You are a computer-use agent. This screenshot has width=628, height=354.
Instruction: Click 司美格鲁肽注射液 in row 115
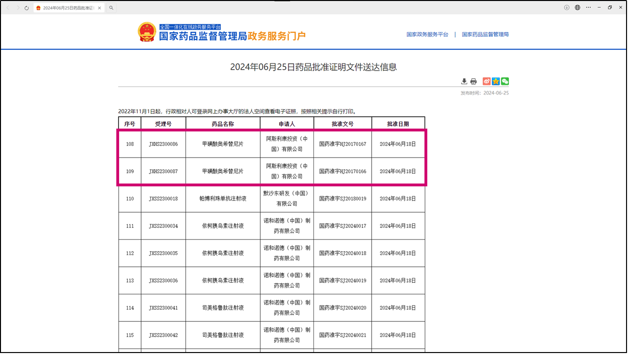pyautogui.click(x=223, y=335)
